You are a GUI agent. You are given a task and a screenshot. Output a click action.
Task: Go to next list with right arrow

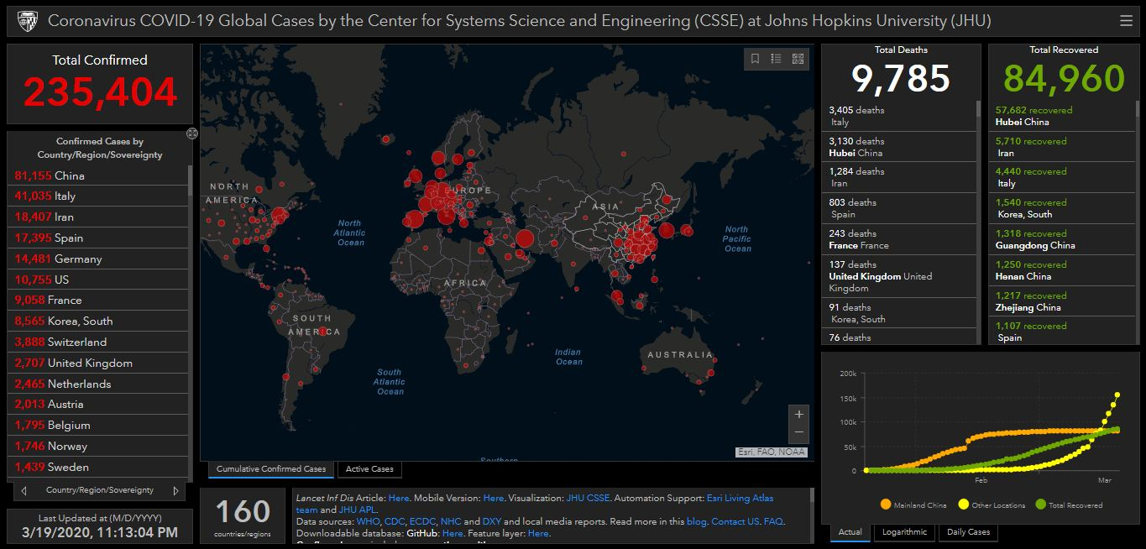pos(175,490)
